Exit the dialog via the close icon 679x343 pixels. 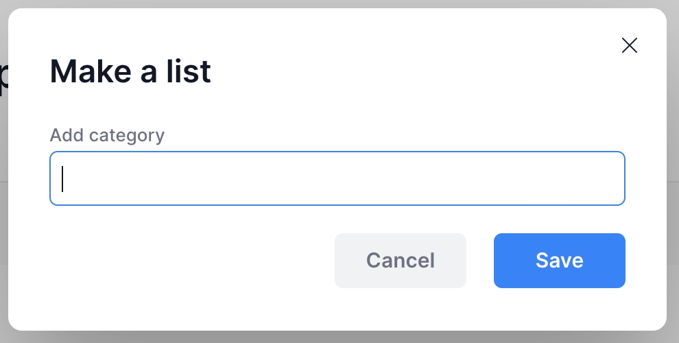(629, 45)
